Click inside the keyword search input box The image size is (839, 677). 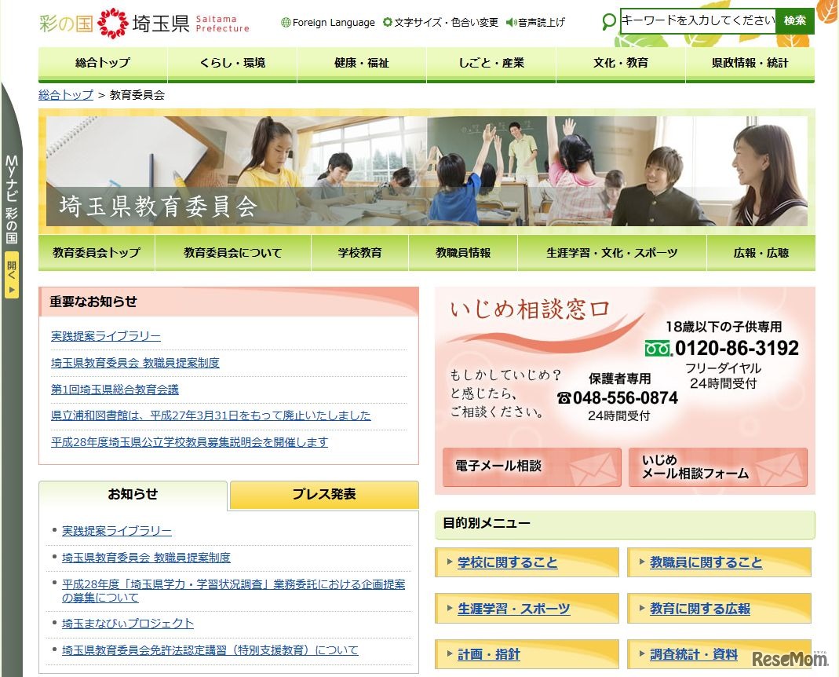[695, 20]
